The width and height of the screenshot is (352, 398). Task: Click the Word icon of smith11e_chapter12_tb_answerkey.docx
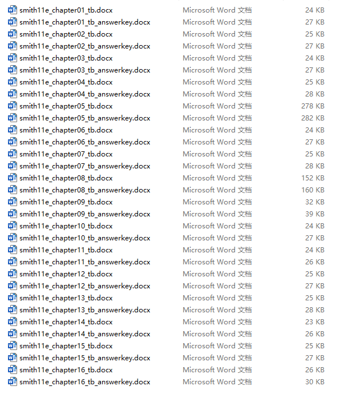13,286
